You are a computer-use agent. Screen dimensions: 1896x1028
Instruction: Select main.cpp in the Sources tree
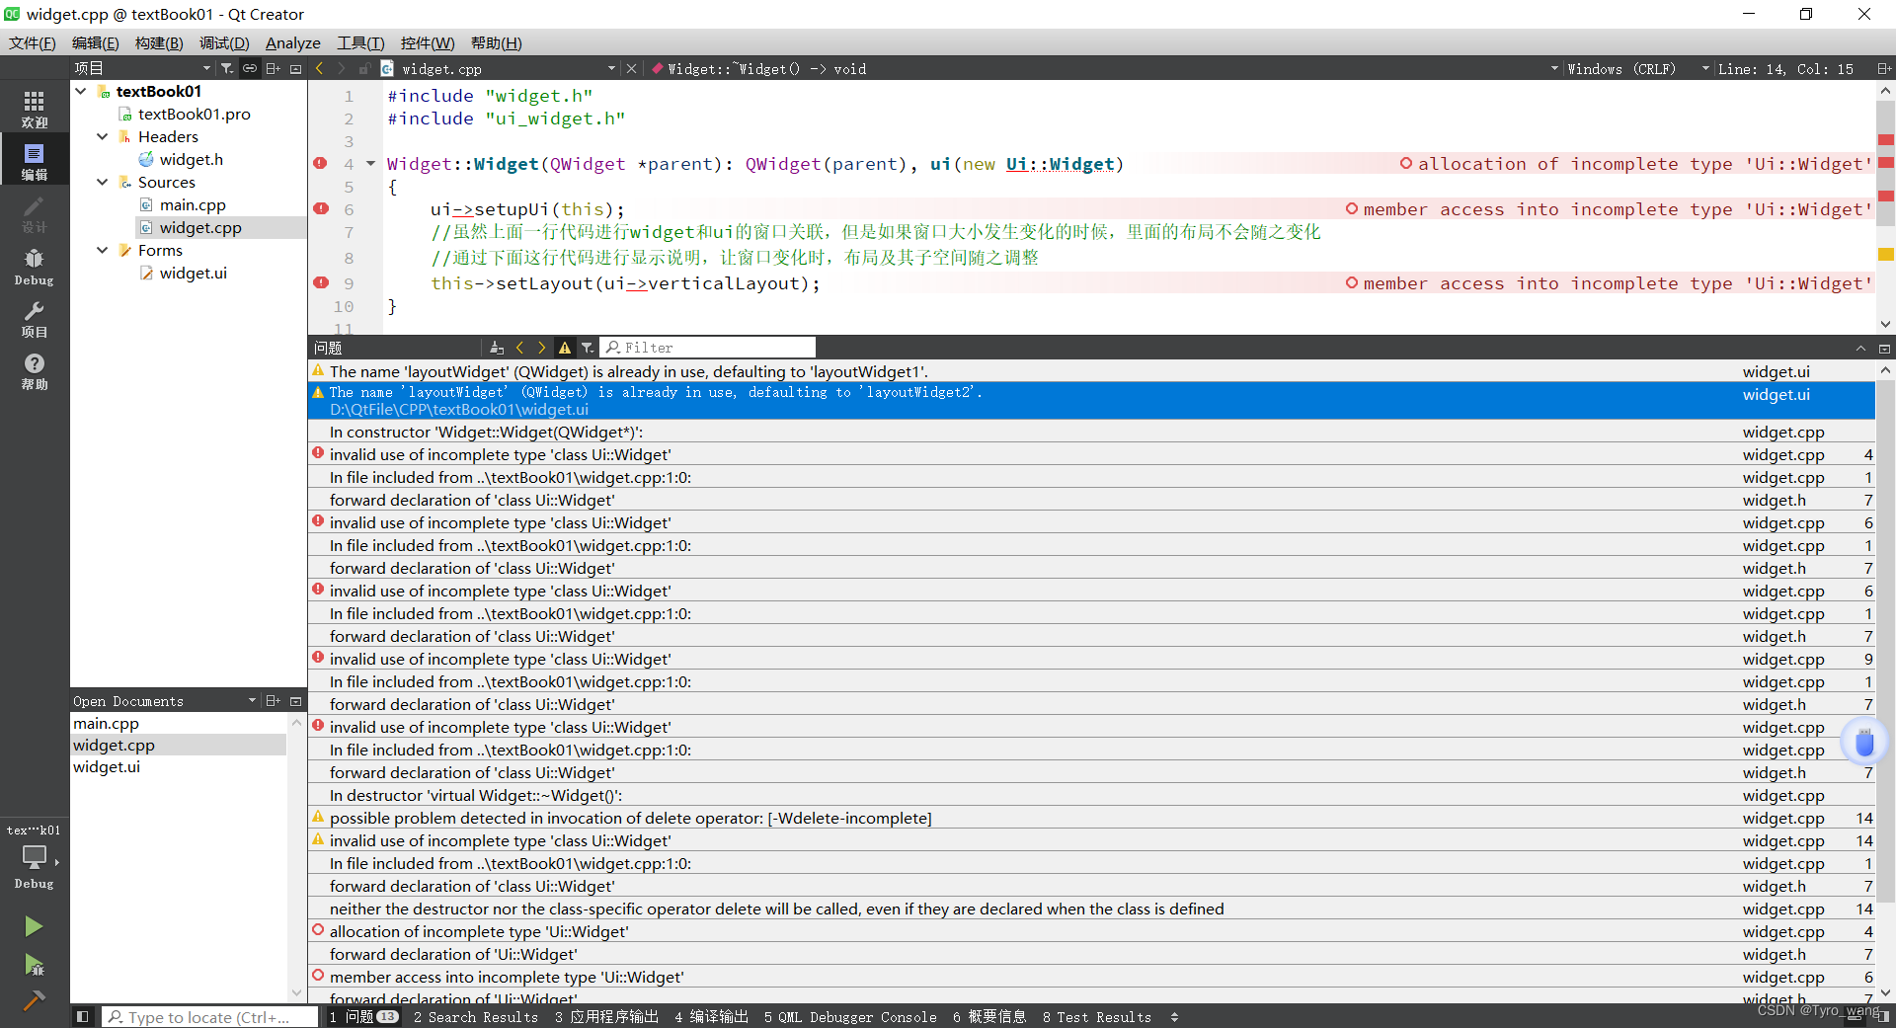pyautogui.click(x=193, y=204)
